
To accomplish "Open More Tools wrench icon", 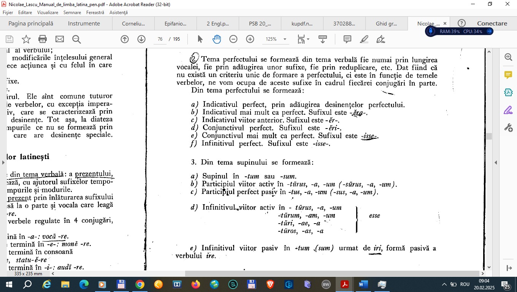I will pos(508,128).
